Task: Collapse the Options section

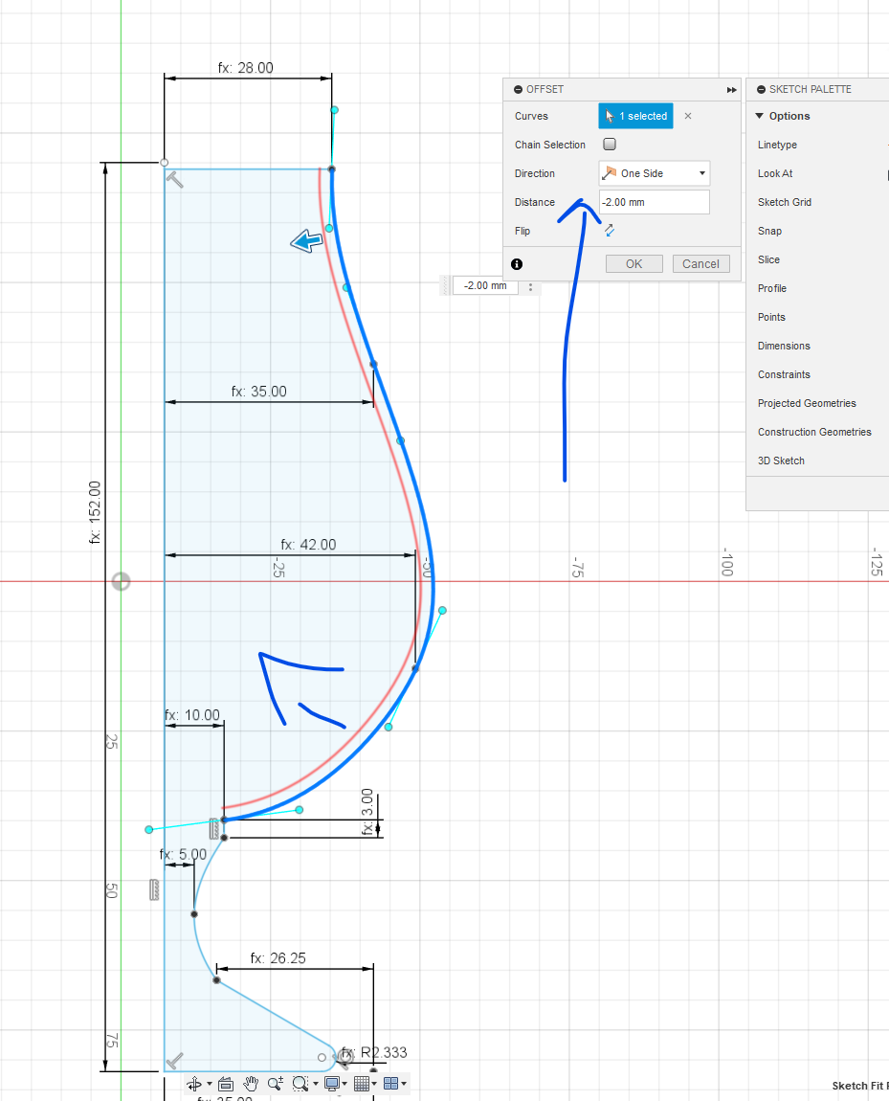Action: click(760, 116)
